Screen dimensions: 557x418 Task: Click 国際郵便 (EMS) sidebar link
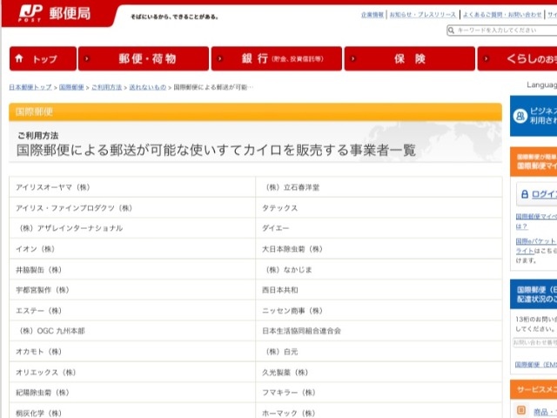tap(536, 365)
